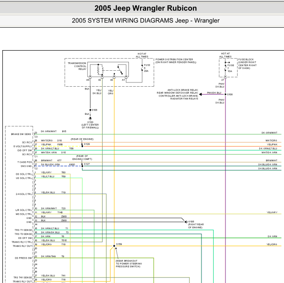This screenshot has height=283, width=284.
Task: Click the "(RIGHT REAR OF ENGINE)" note
Action: (x=195, y=226)
